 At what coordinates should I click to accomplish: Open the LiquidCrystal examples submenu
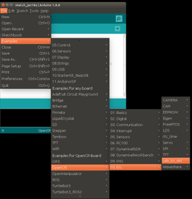(80, 118)
